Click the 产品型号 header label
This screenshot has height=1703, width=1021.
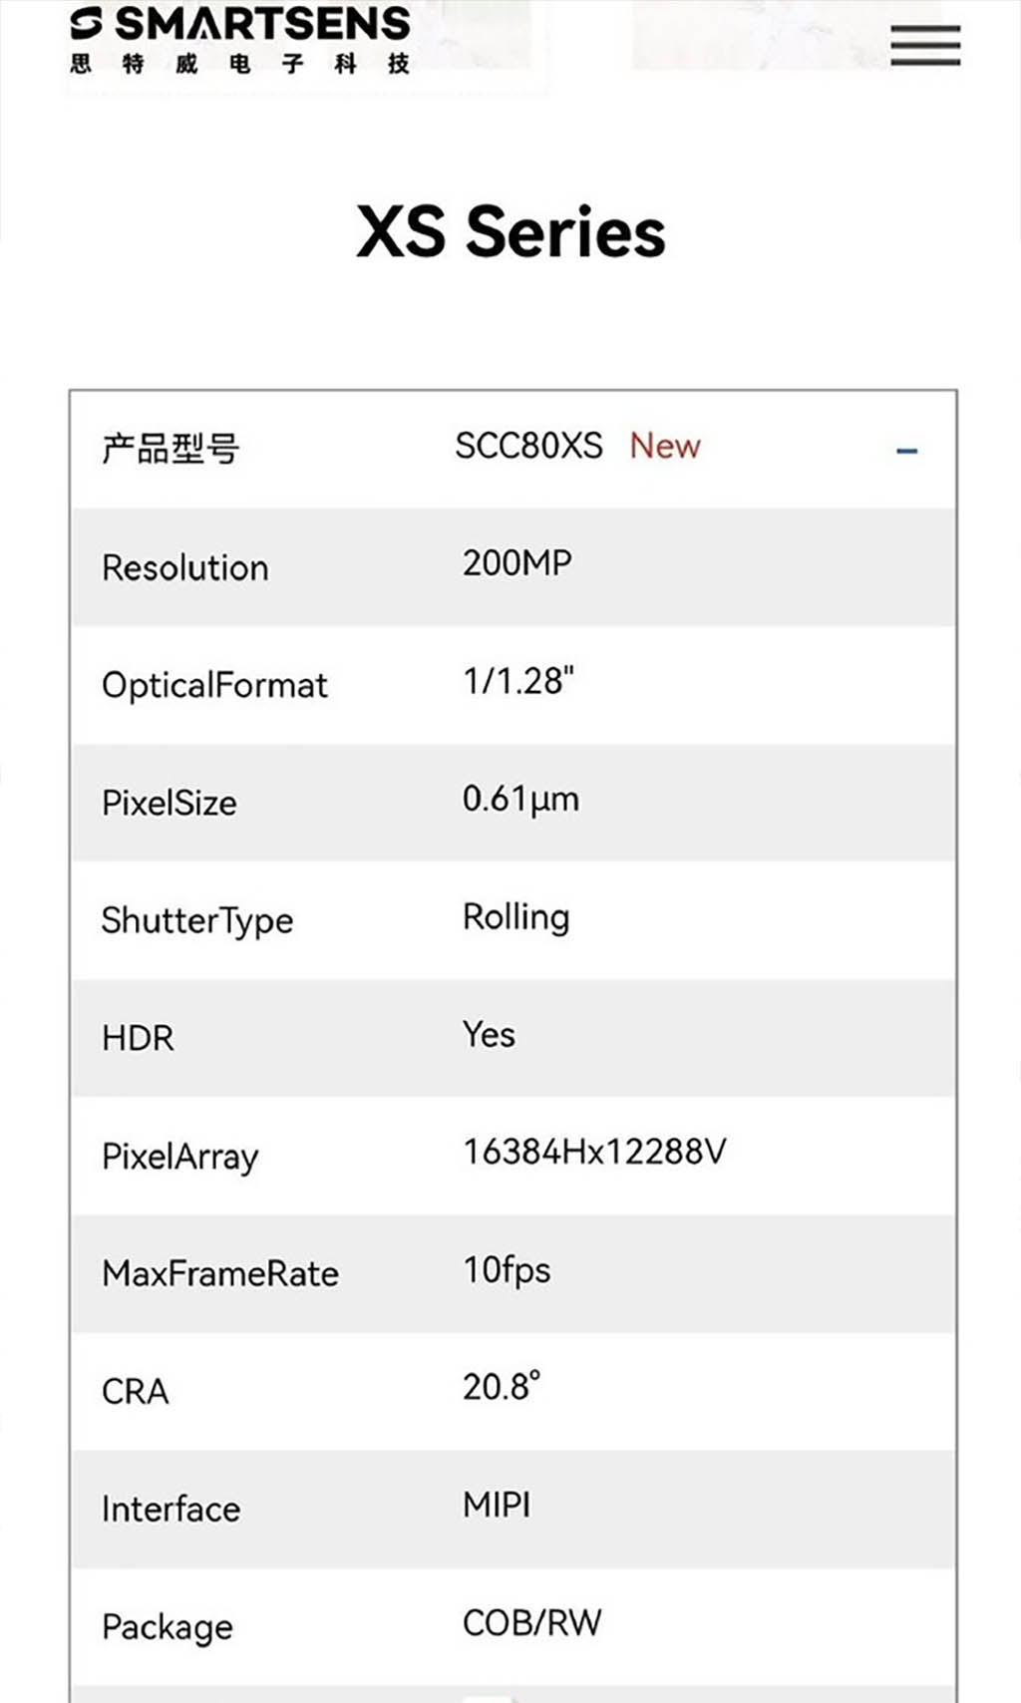(x=170, y=449)
